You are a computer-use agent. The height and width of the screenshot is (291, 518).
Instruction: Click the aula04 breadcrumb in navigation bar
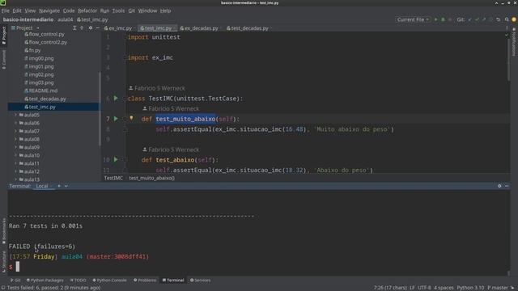pos(65,19)
